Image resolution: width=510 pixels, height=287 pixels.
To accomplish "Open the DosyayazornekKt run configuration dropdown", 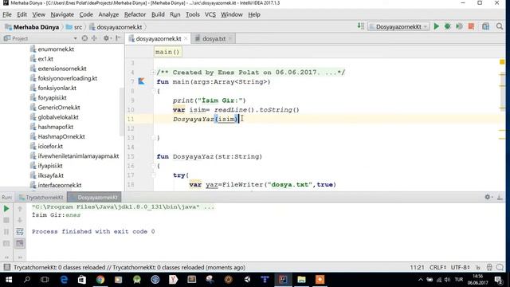I will (398, 26).
